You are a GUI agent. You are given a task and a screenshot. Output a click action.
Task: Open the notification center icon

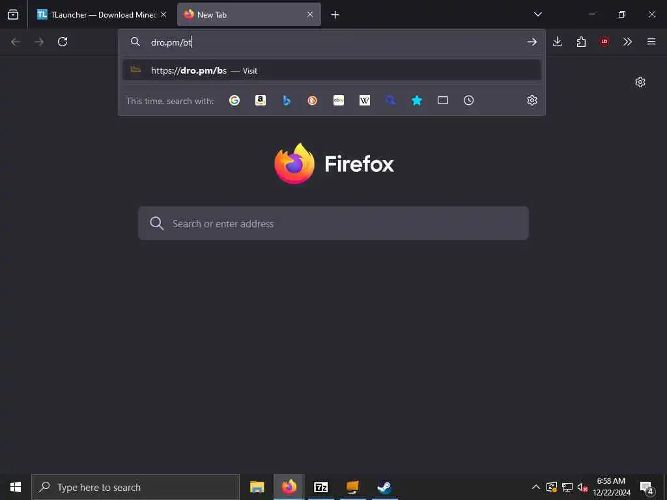647,487
